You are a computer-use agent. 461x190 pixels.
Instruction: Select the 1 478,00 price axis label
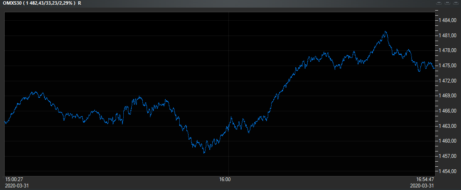449,50
